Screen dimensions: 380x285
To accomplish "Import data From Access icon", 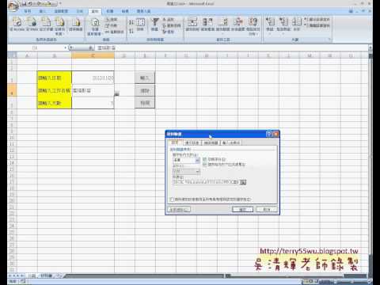I will click(17, 24).
